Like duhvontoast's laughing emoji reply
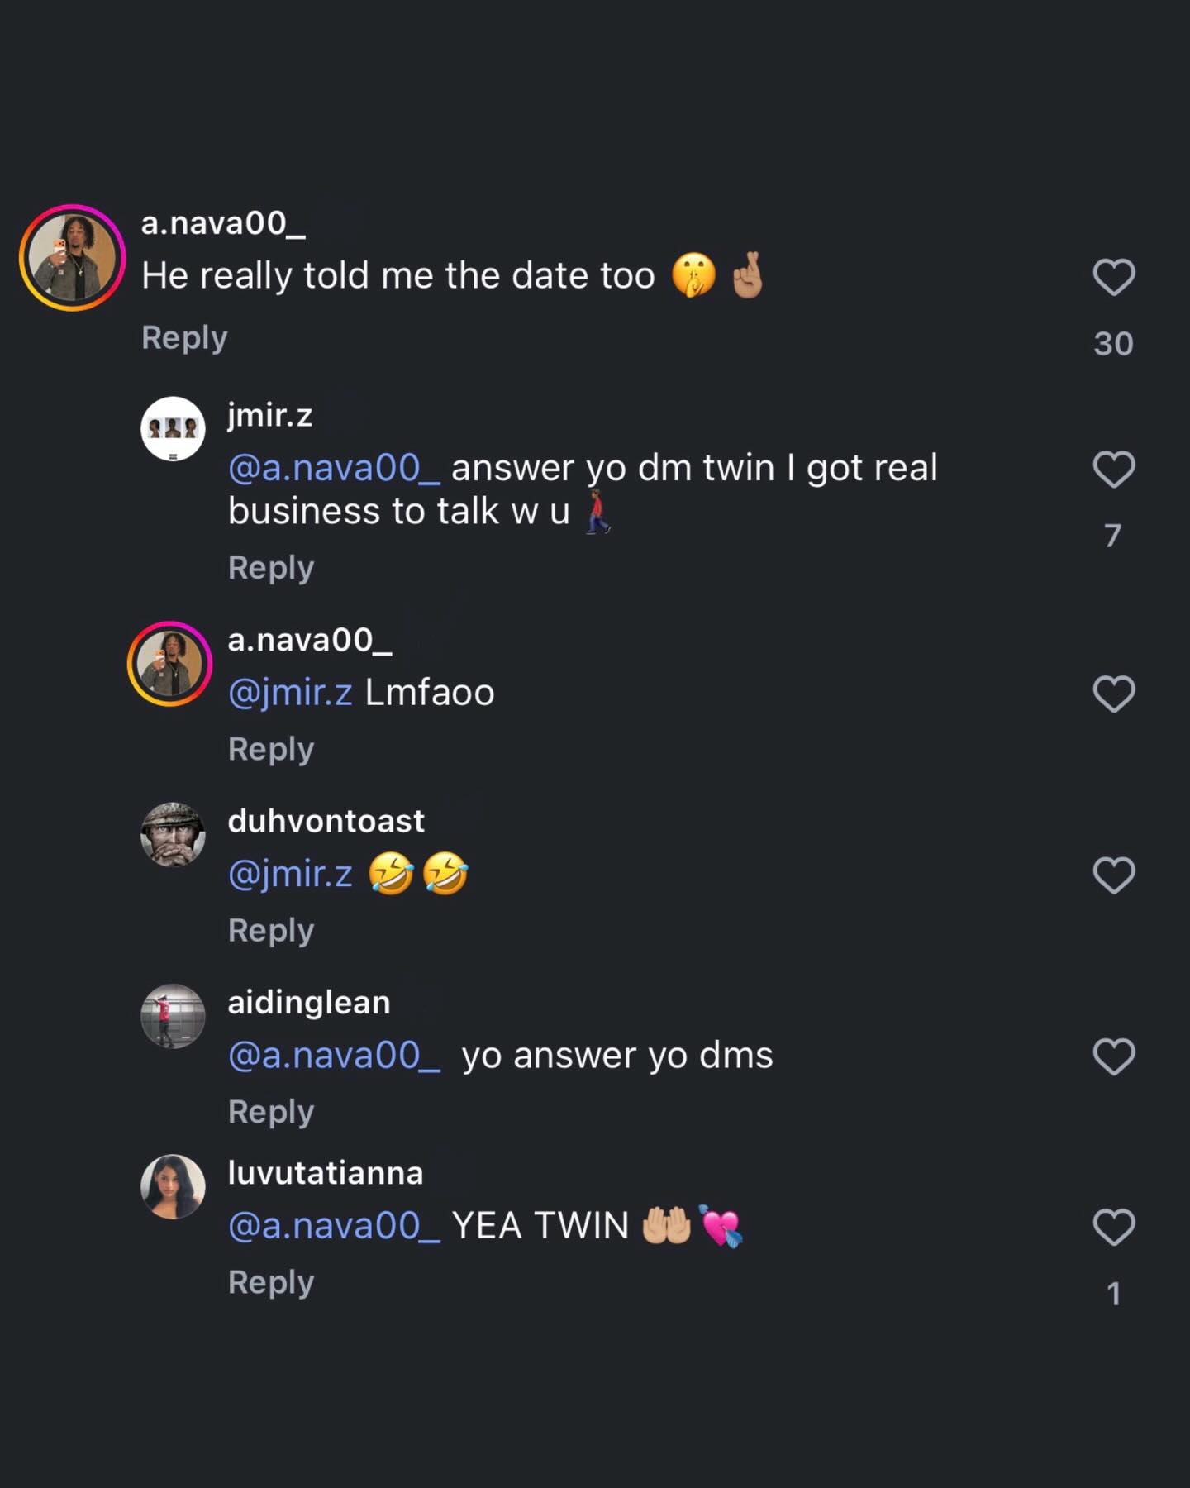Screen dimensions: 1190x1488 point(1113,875)
